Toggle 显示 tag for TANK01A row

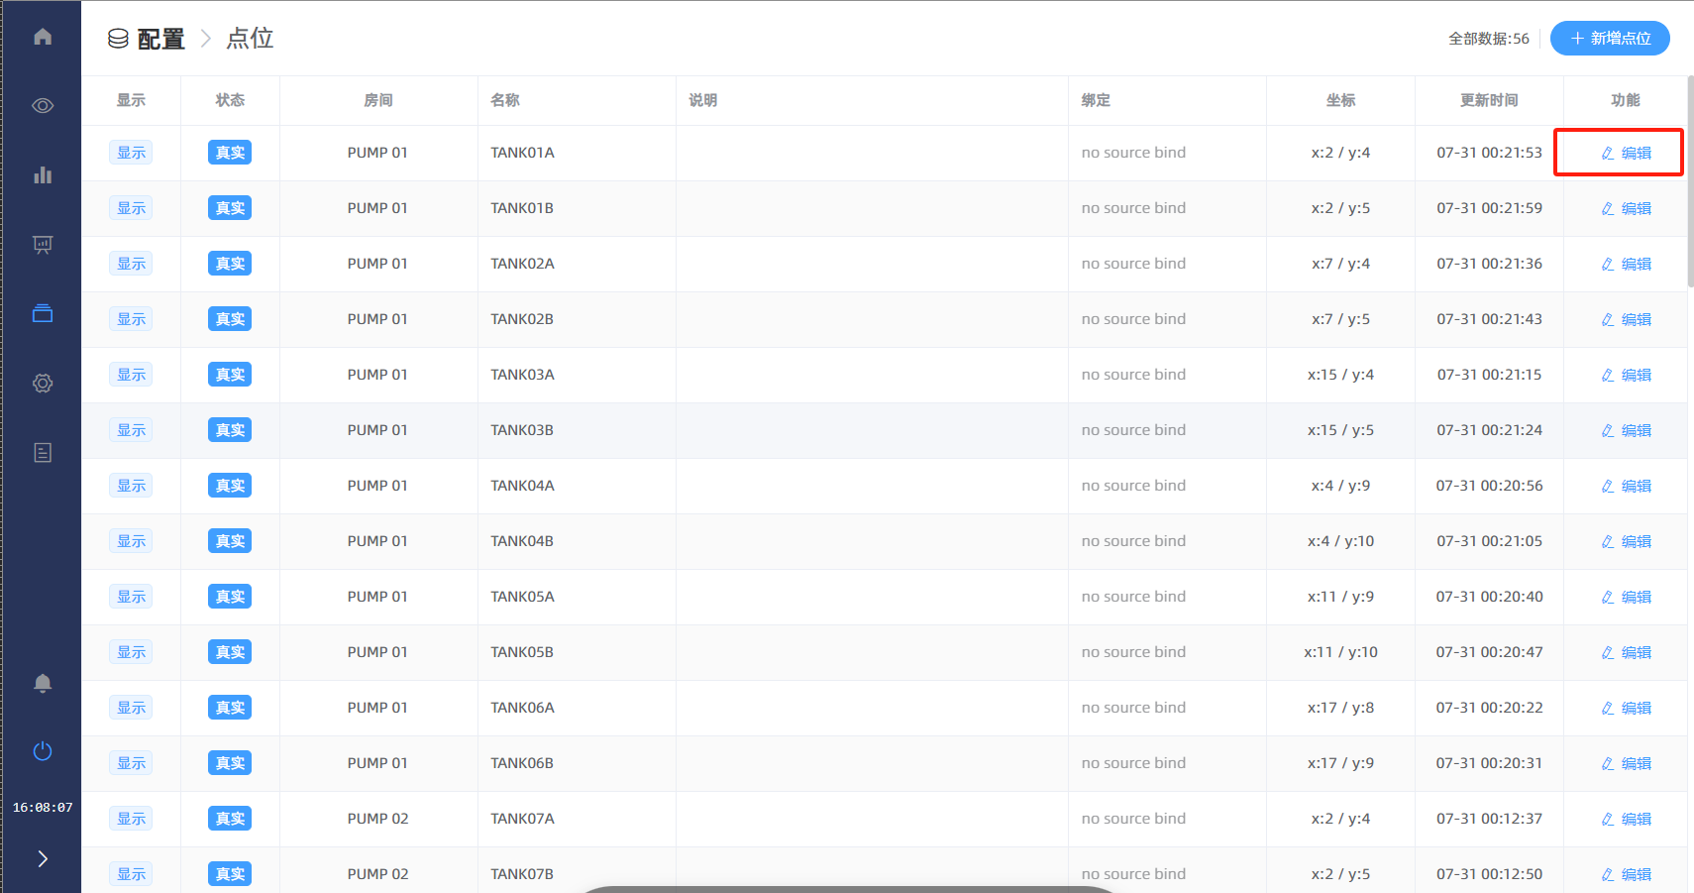coord(131,153)
